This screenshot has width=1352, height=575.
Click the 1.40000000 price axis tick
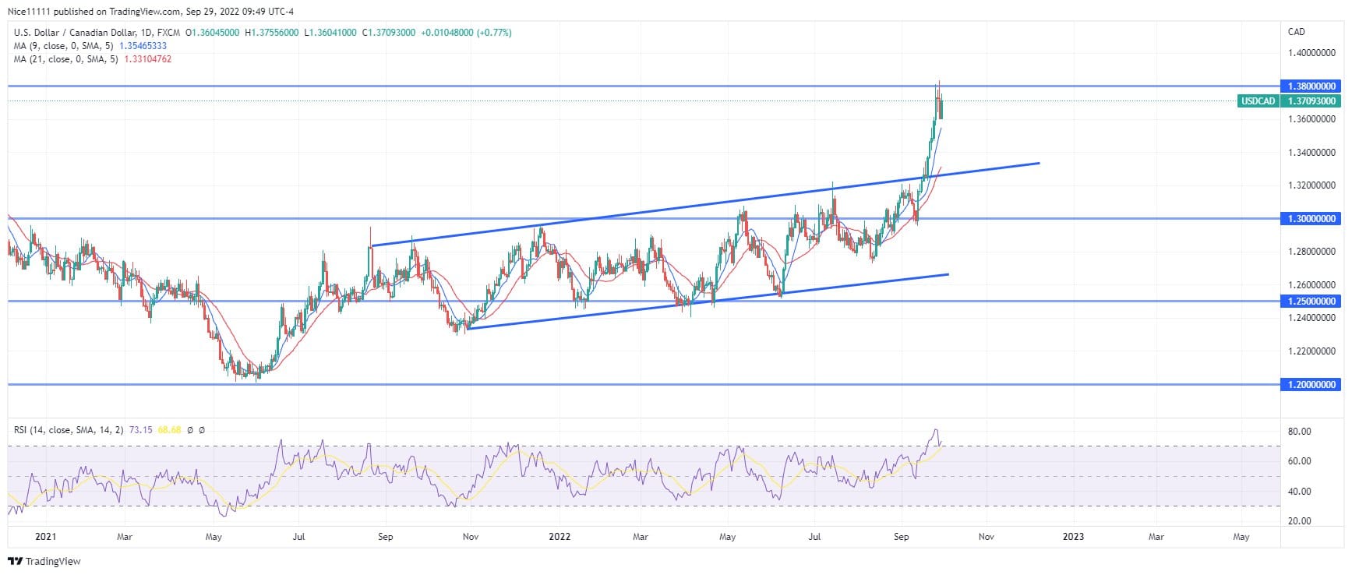point(1311,53)
